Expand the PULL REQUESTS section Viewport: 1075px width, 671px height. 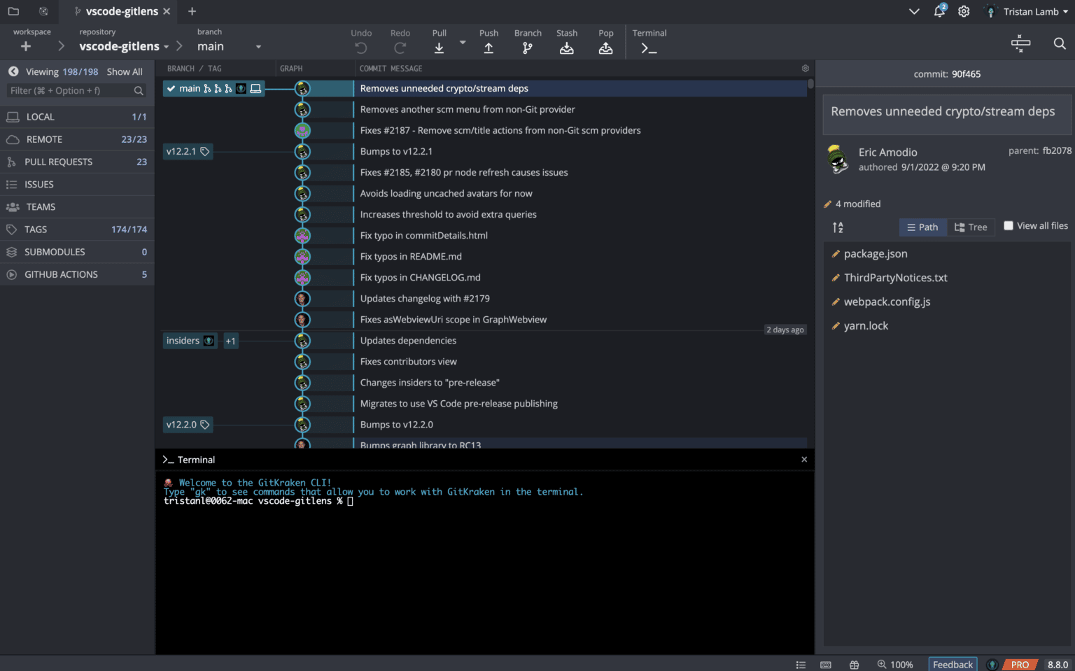[59, 162]
